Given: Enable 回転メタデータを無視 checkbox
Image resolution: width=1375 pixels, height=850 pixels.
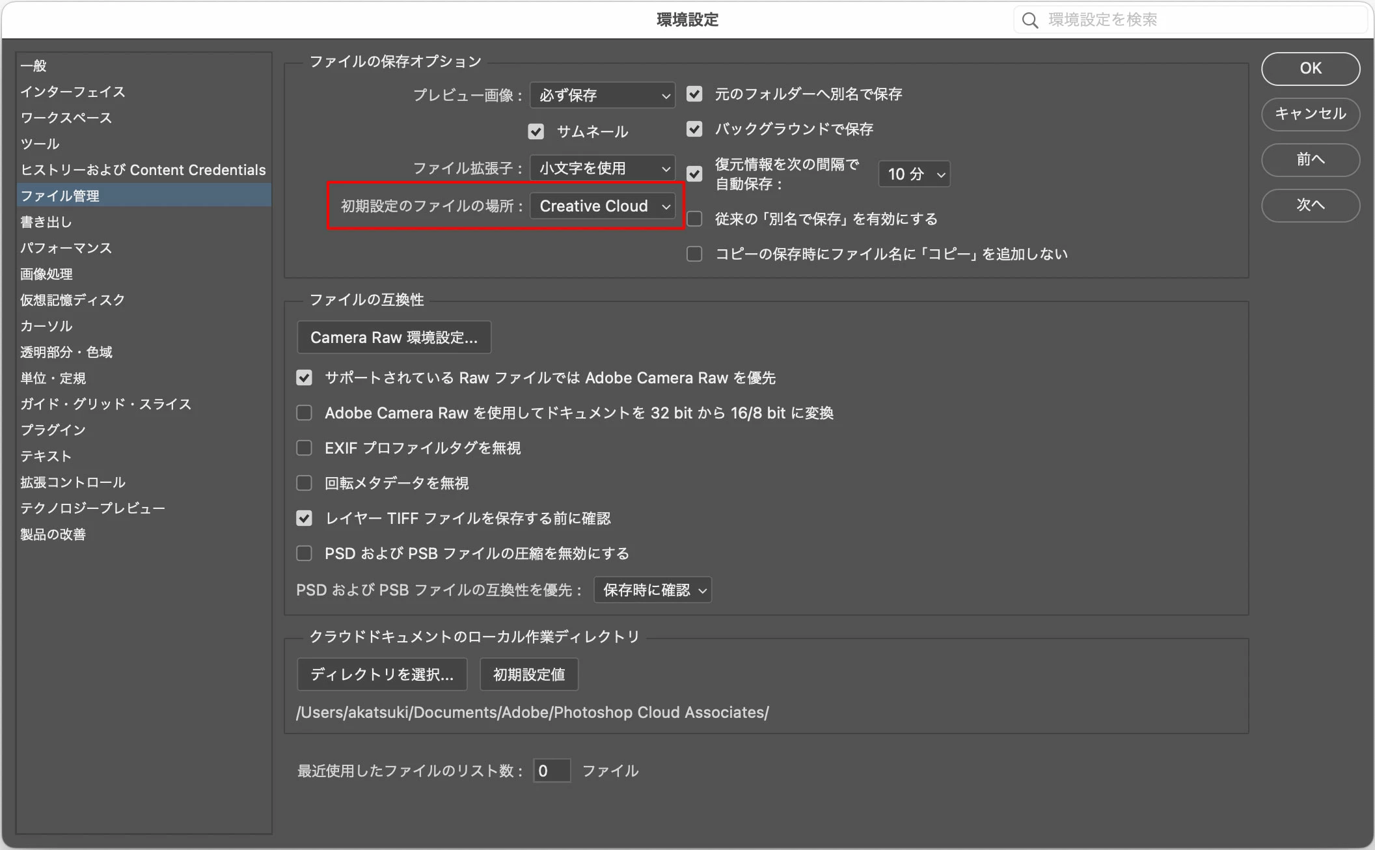Looking at the screenshot, I should pos(304,483).
